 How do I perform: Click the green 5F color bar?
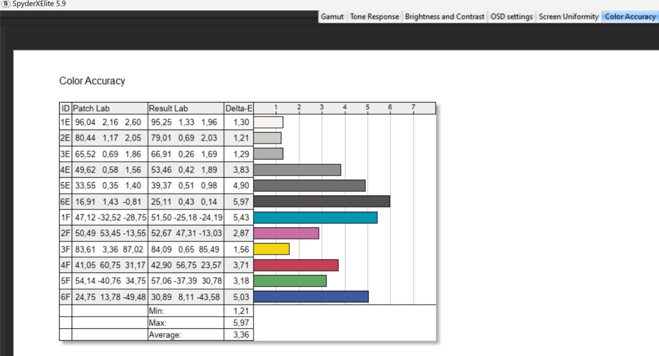(x=290, y=281)
